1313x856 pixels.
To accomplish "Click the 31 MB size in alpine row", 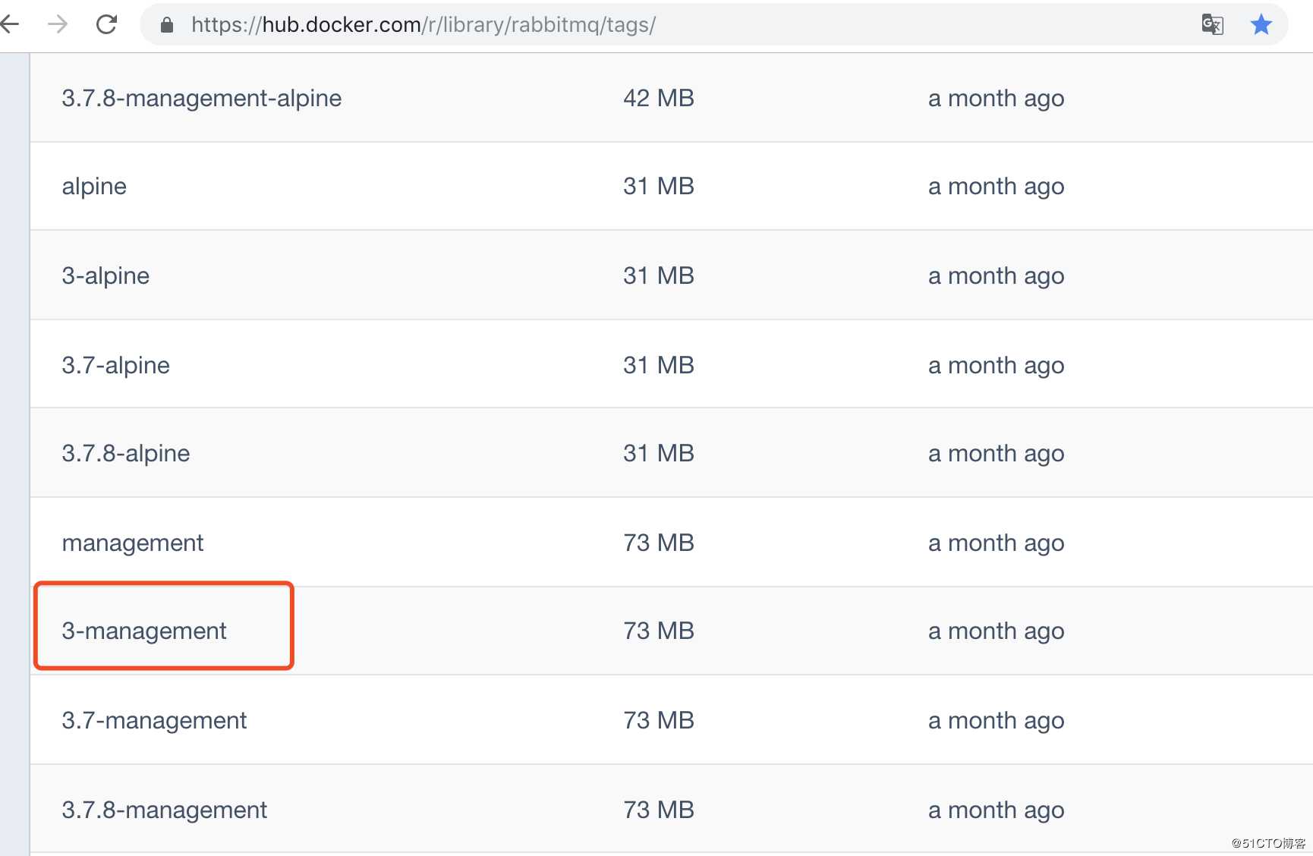I will pyautogui.click(x=659, y=186).
